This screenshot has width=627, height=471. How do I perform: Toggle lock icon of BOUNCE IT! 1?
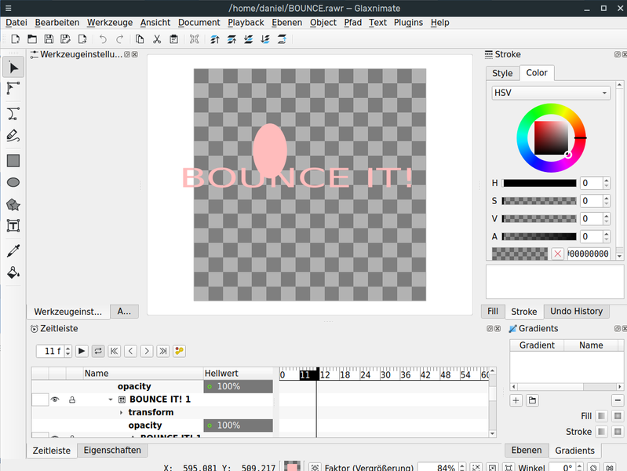[x=72, y=400]
